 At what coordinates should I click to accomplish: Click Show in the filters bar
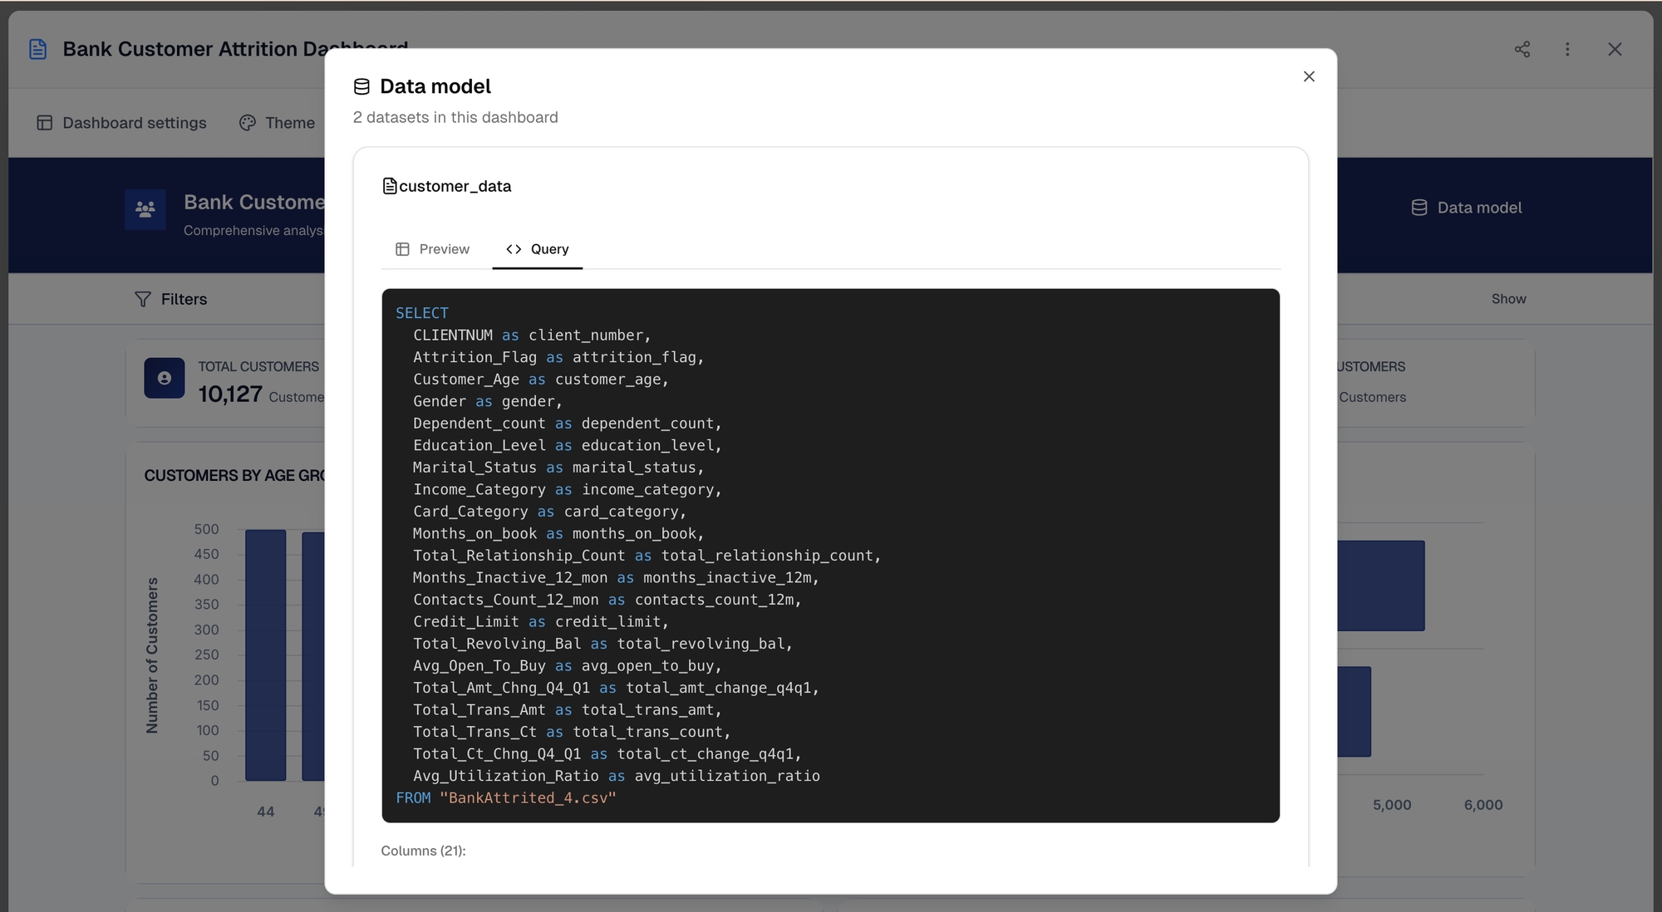tap(1508, 299)
